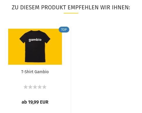Select the middle third rating star

35,87
